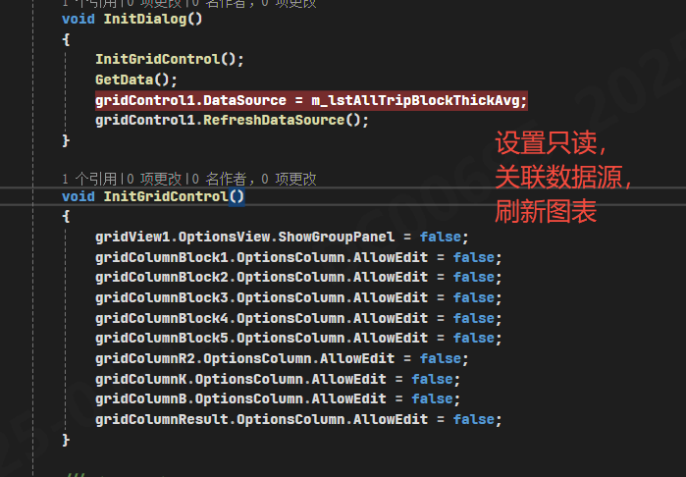
Task: Click the highlighted gridControl1.DataSource assignment line
Action: click(311, 100)
